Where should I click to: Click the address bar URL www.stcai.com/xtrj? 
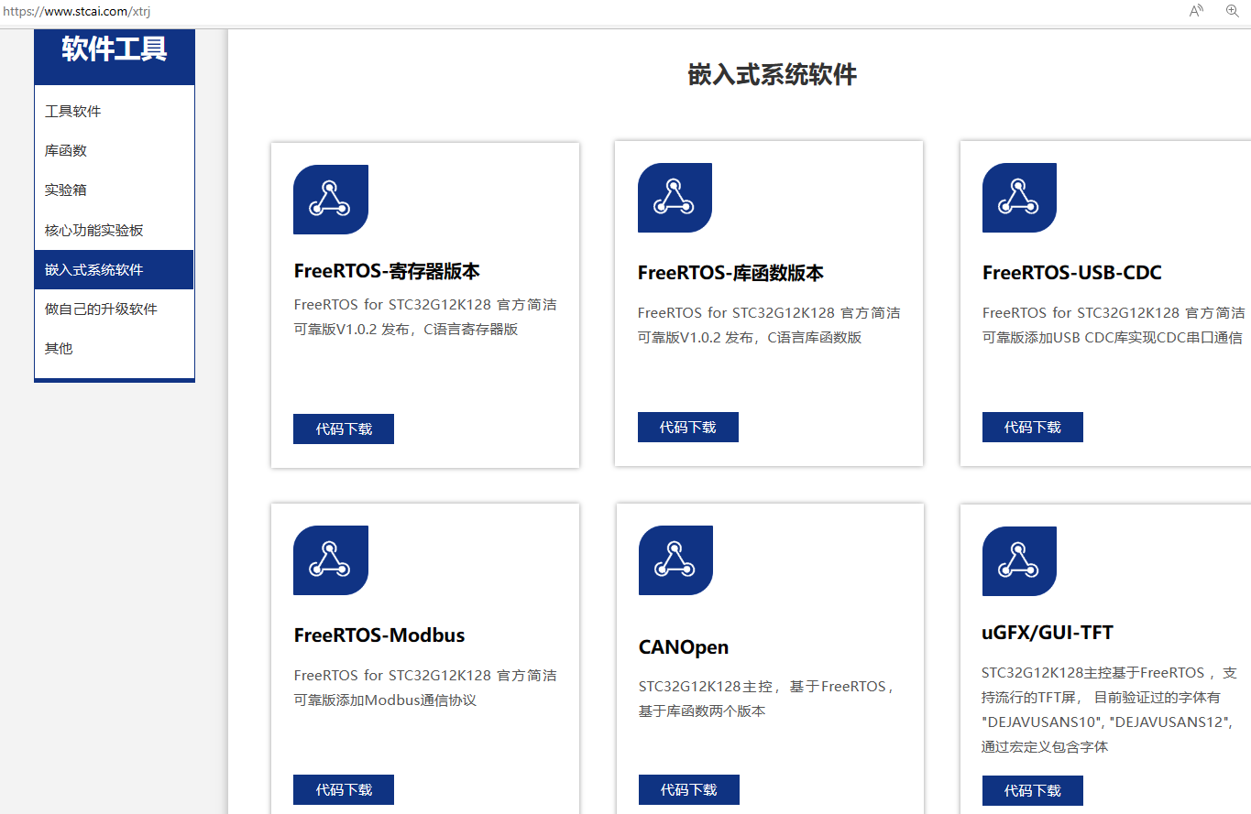pos(75,11)
